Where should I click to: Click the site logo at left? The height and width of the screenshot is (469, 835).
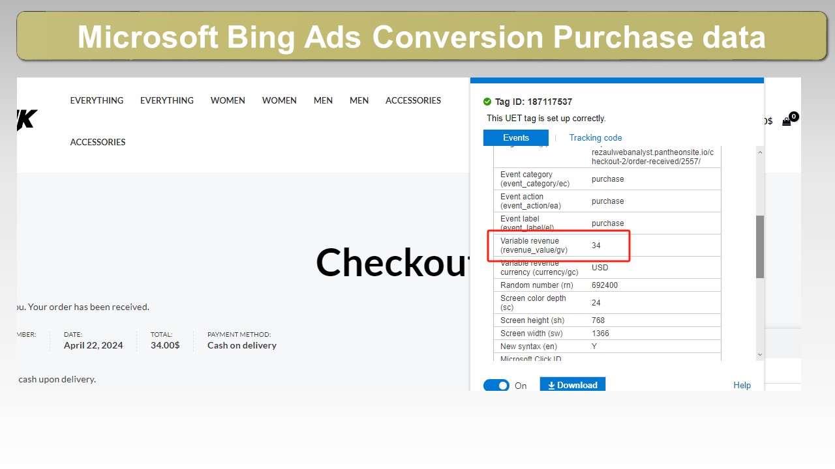pyautogui.click(x=27, y=119)
